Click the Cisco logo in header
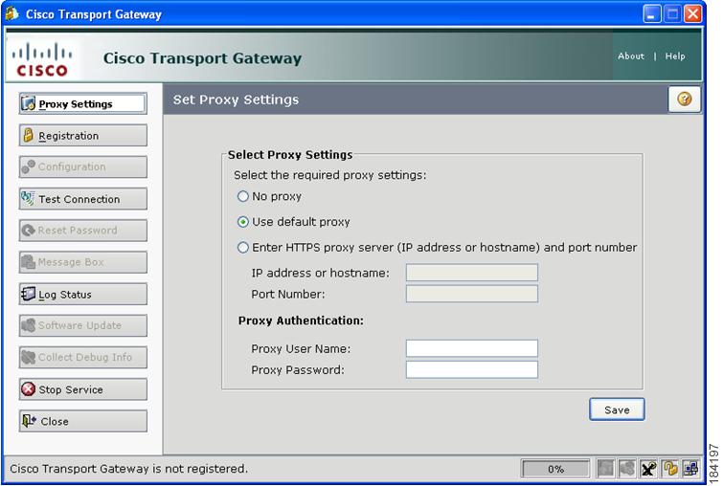Viewport: 723px width, 486px height. tap(41, 58)
